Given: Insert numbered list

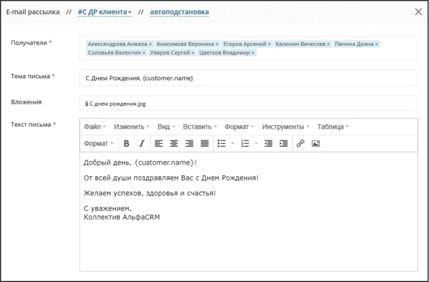Looking at the screenshot, I should 245,143.
